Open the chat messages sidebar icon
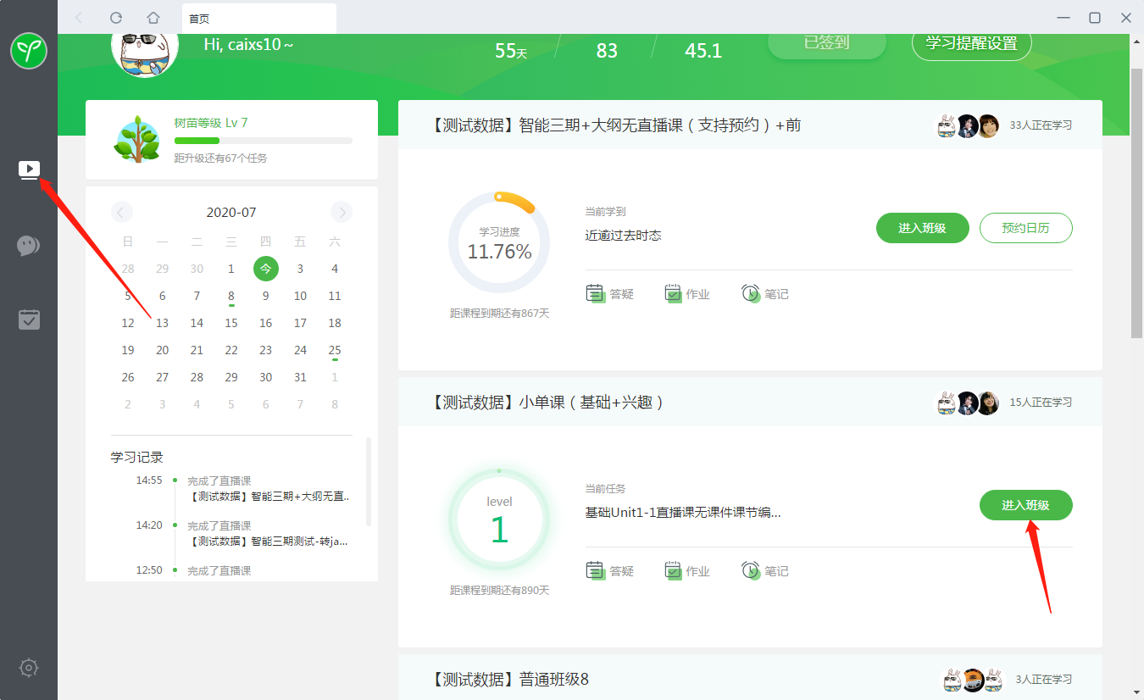The width and height of the screenshot is (1144, 700). click(x=29, y=246)
